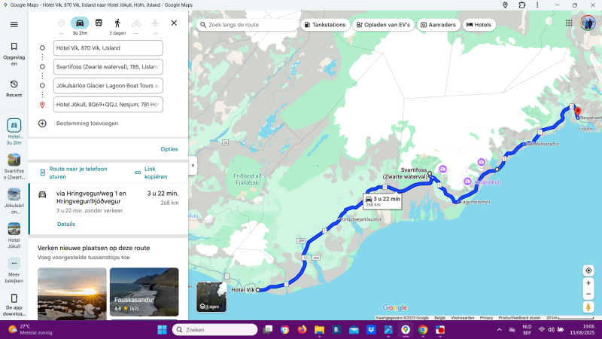602x339 pixels.
Task: Edit Hótel Vík starting point field
Action: (108, 48)
